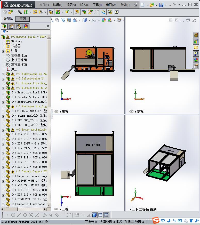Viewport: 200px width, 225px height.
Task: Open the 编辑(E) Edit menu
Action: click(x=57, y=5)
